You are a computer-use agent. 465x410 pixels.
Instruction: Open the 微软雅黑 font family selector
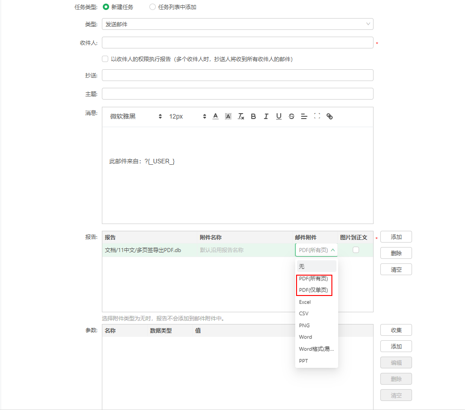coord(136,116)
